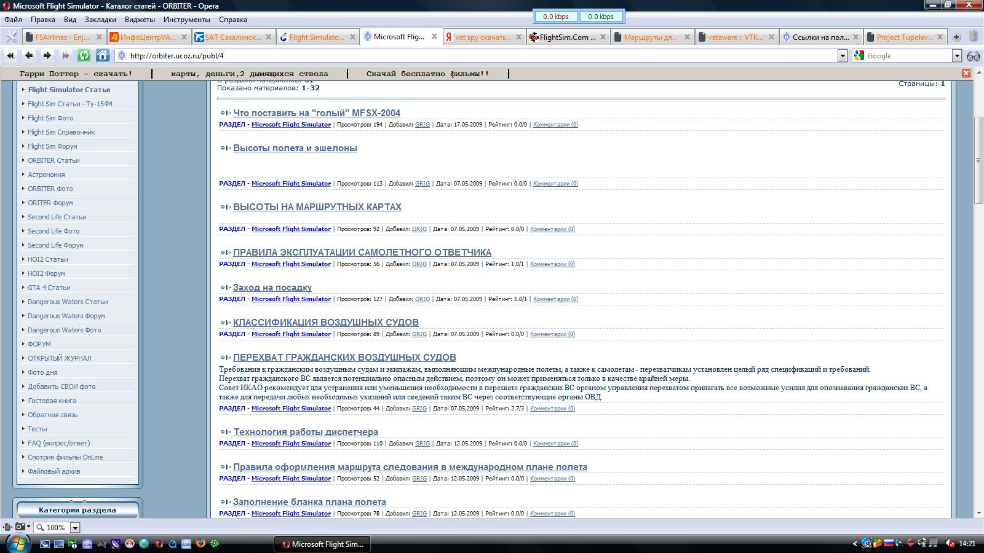Open 'Flight Sim Справочник' in sidebar
984x553 pixels.
tap(61, 132)
